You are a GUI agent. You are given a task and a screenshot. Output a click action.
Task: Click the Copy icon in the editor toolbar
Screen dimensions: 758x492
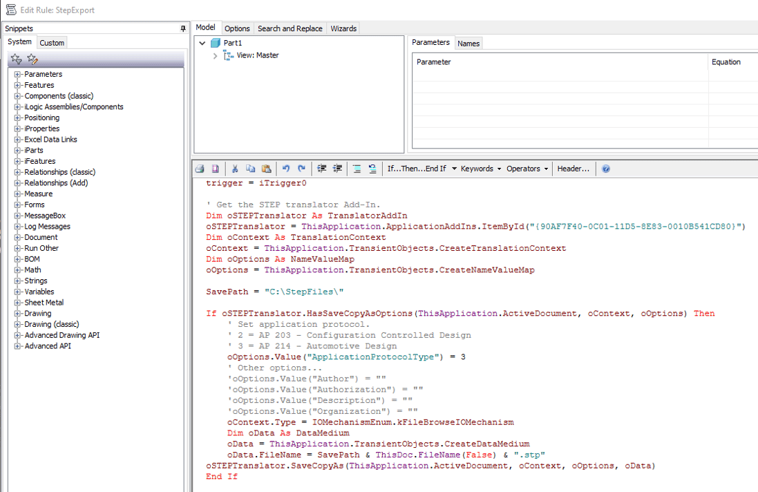pos(249,168)
